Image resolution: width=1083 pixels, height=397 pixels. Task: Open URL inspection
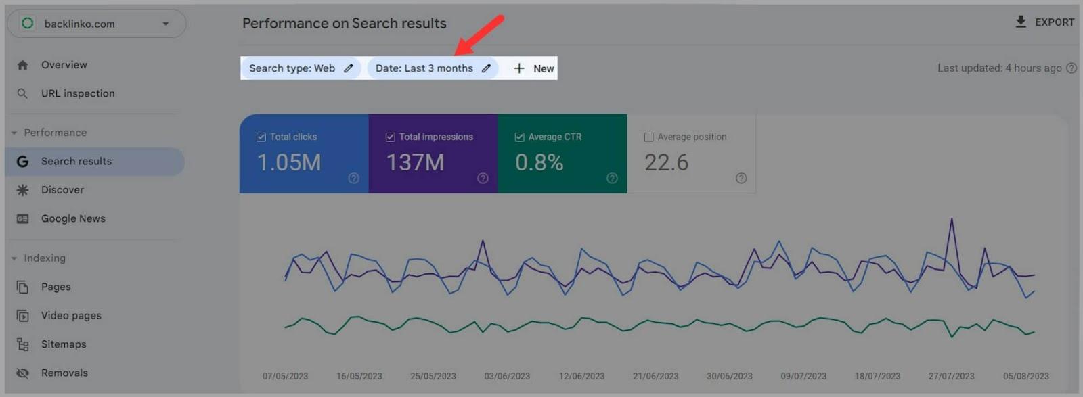tap(77, 93)
